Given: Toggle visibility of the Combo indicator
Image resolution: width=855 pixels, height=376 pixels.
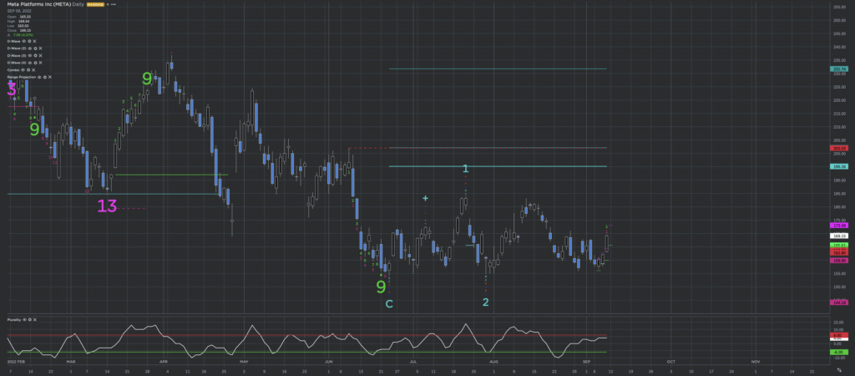Looking at the screenshot, I should pos(23,70).
